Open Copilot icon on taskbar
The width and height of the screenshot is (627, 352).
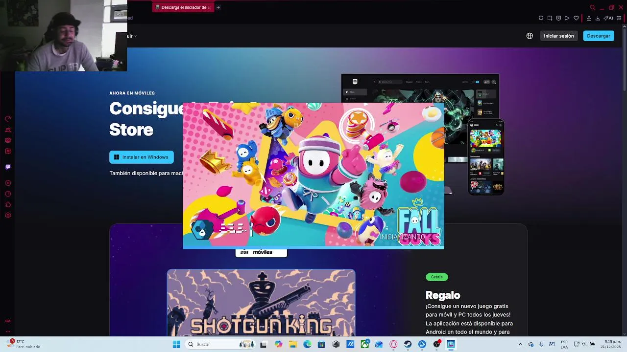click(x=278, y=344)
